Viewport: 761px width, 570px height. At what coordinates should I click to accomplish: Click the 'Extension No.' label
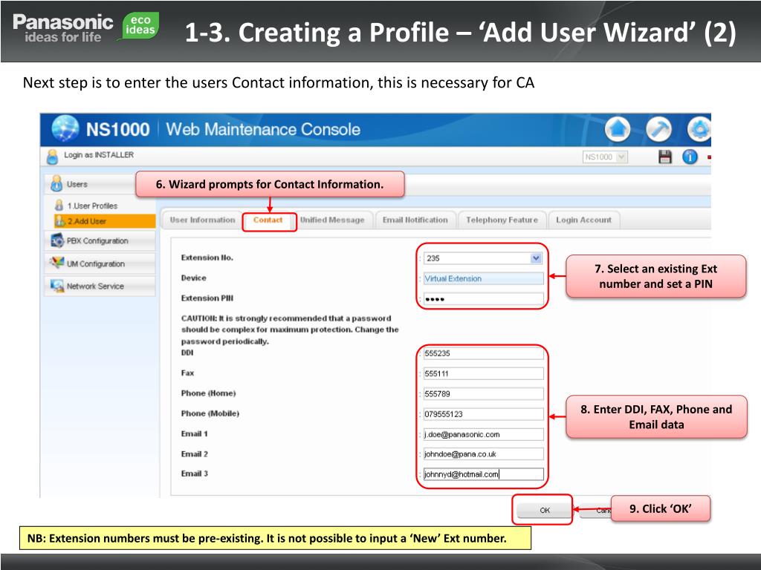[207, 258]
